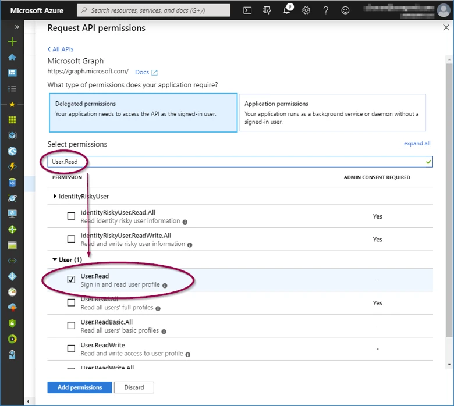
Task: Open Cost Management circle icon
Action: click(12, 339)
